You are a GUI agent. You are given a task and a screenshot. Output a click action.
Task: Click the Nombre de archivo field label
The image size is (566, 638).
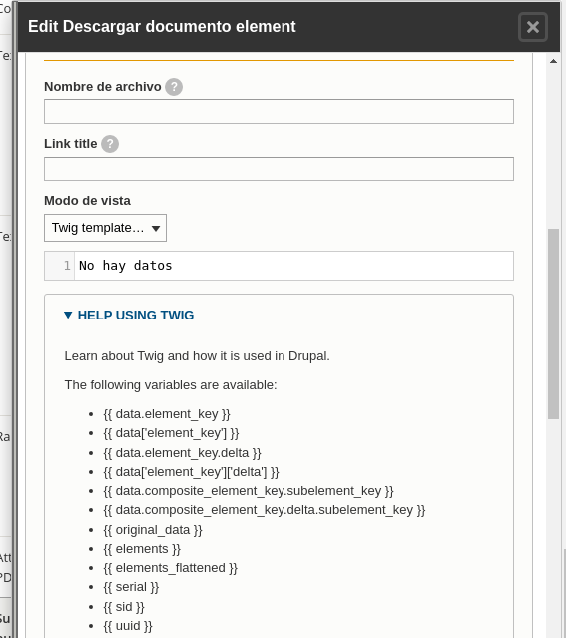[x=103, y=87]
